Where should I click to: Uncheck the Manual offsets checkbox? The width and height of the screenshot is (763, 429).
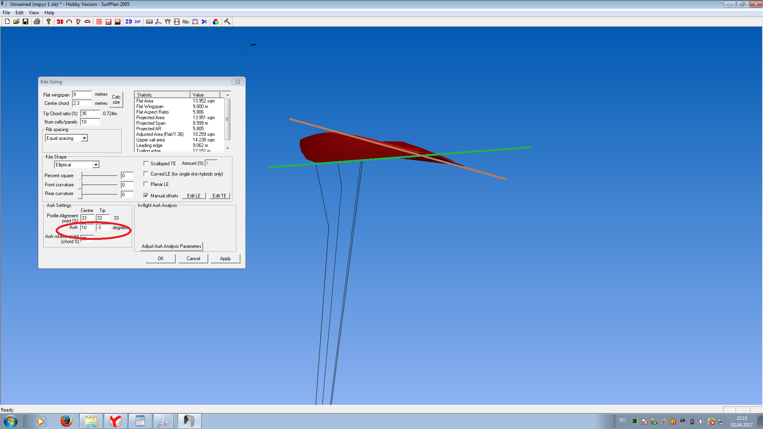click(x=146, y=195)
